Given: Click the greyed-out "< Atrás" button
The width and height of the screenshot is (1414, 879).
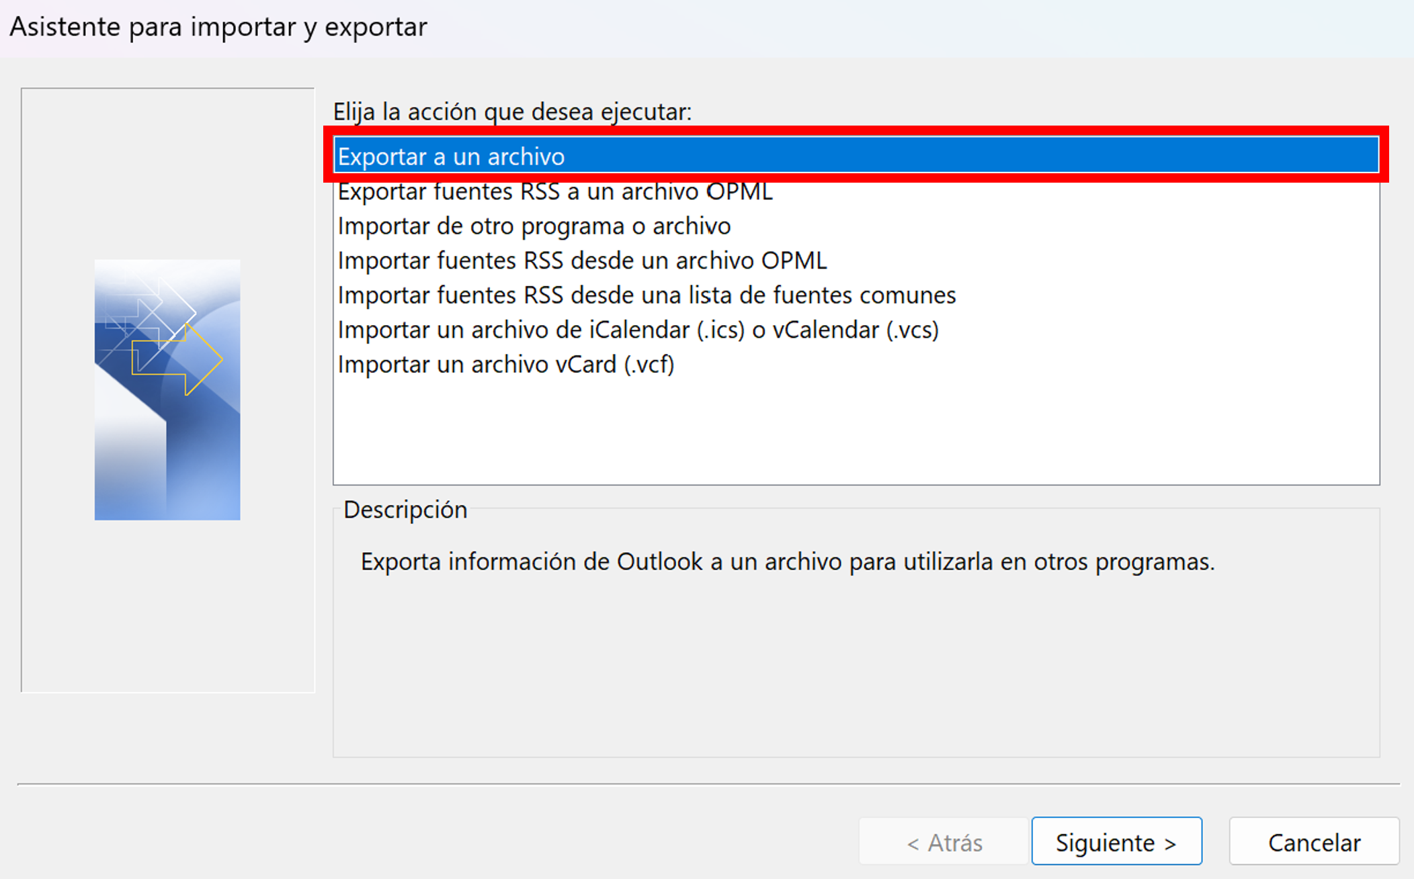Looking at the screenshot, I should tap(944, 841).
